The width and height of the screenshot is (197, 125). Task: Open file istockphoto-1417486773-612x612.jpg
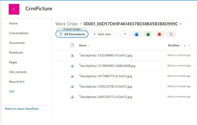[106, 76]
